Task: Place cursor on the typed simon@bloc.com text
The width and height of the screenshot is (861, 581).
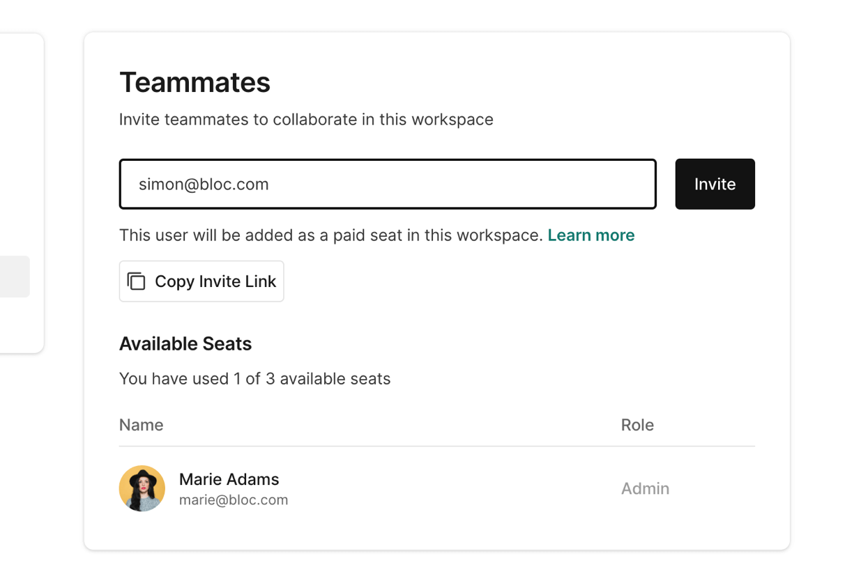Action: [x=204, y=184]
